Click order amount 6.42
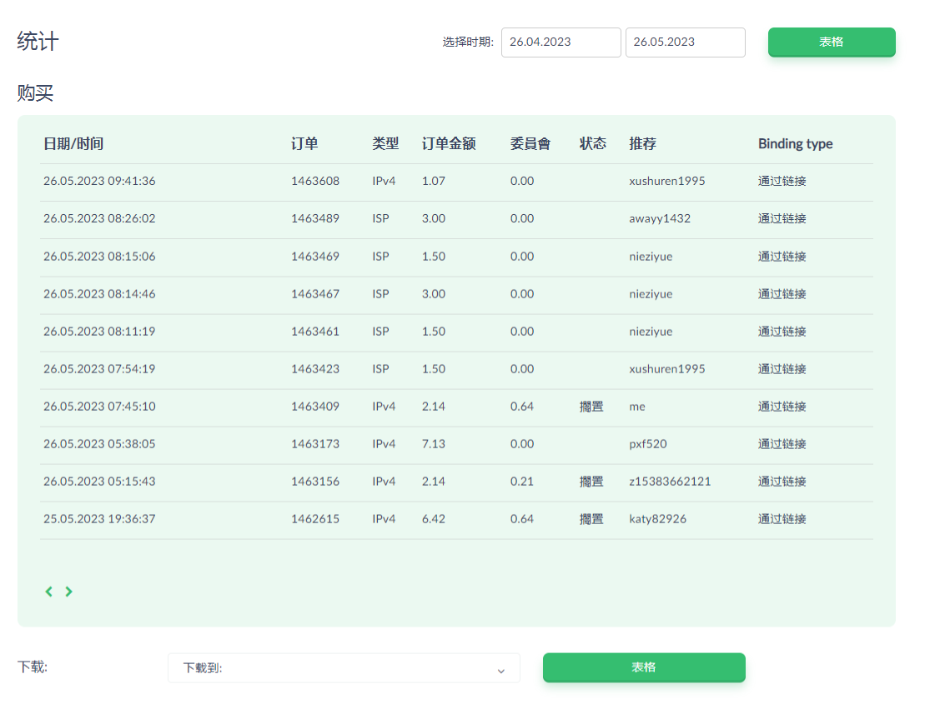 (x=434, y=519)
